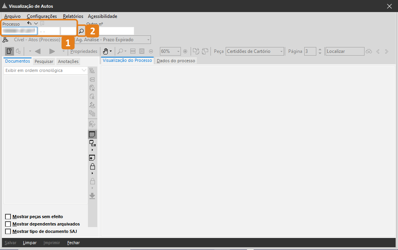This screenshot has height=250, width=398.
Task: Click the download arrow icon in side toolbar
Action: coord(92,196)
